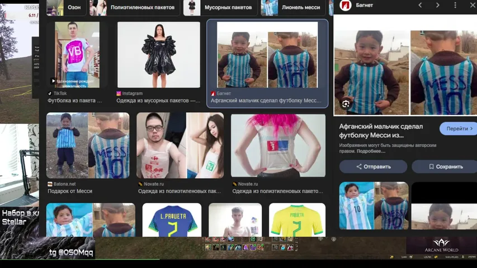Open the Batona.net Подарок от Месси image
This screenshot has height=268, width=477.
tap(88, 145)
